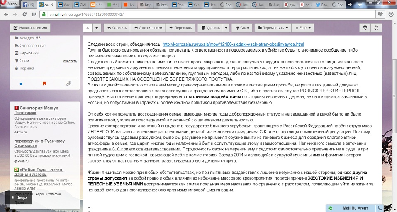
Task: Click the Ответить reply button
Action: pos(116,28)
